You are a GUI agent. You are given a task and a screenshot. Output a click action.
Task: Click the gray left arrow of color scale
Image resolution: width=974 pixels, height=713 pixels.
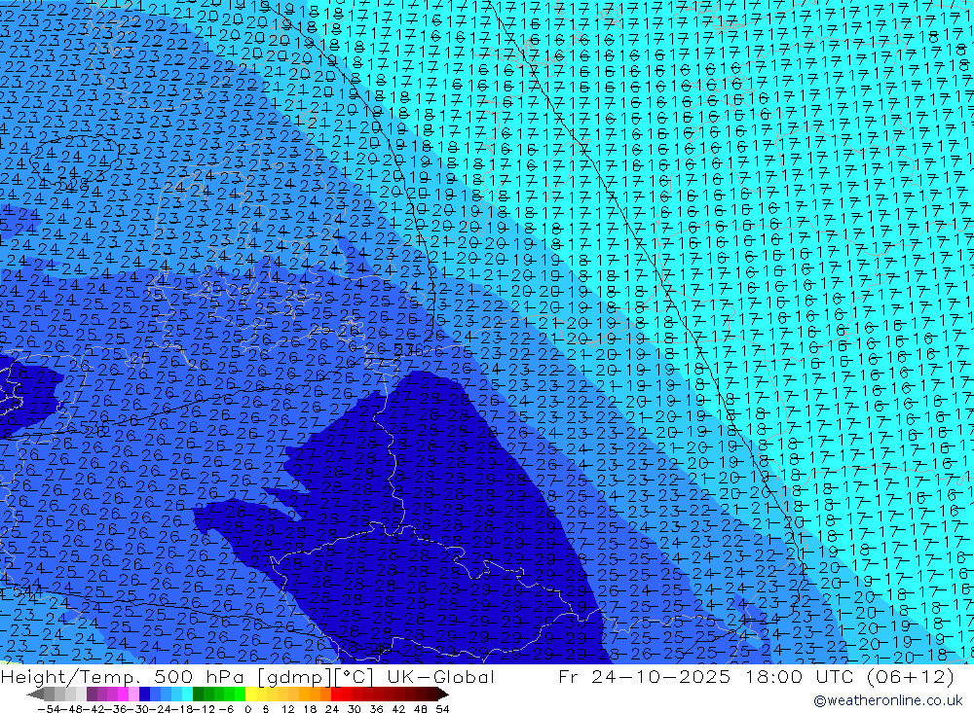pos(35,695)
